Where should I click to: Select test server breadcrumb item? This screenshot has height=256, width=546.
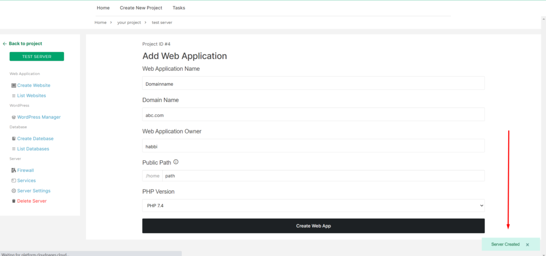point(162,22)
